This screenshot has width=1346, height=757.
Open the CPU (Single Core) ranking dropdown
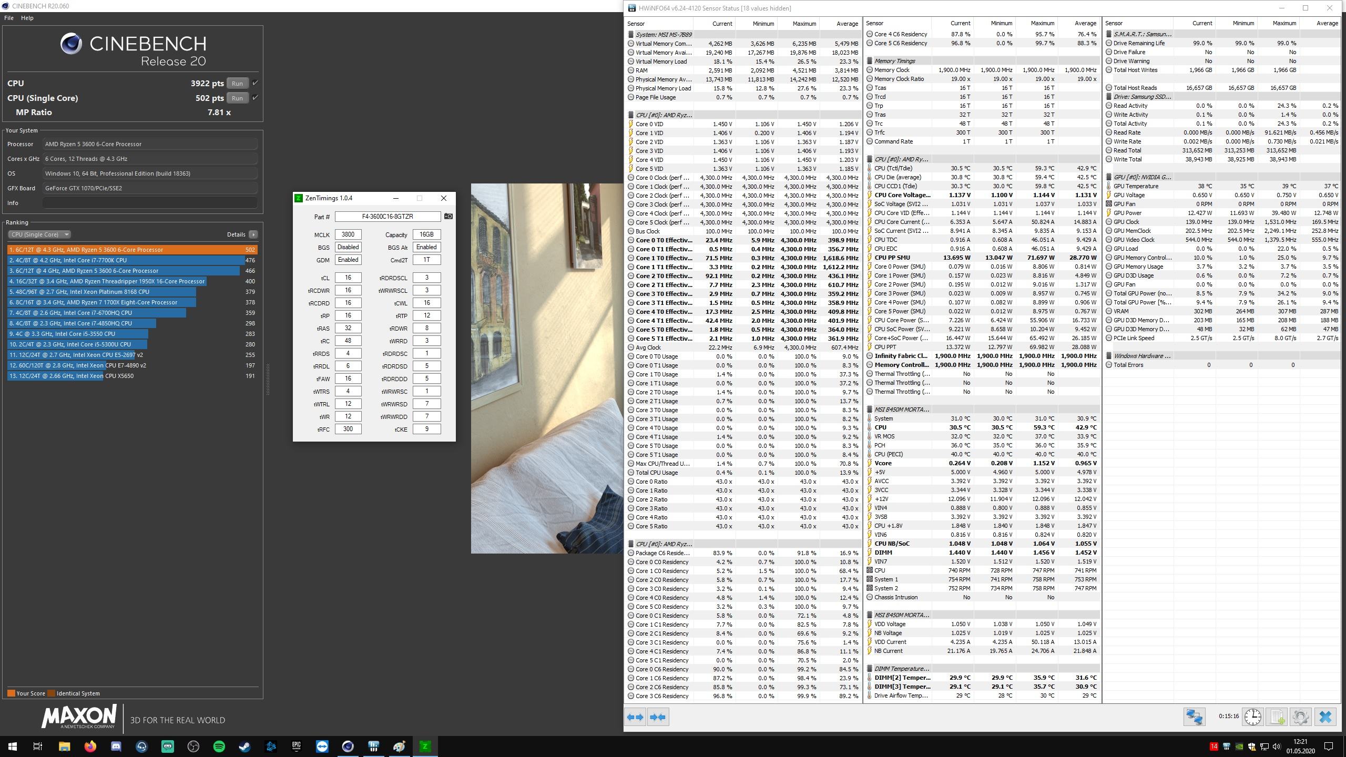click(39, 234)
